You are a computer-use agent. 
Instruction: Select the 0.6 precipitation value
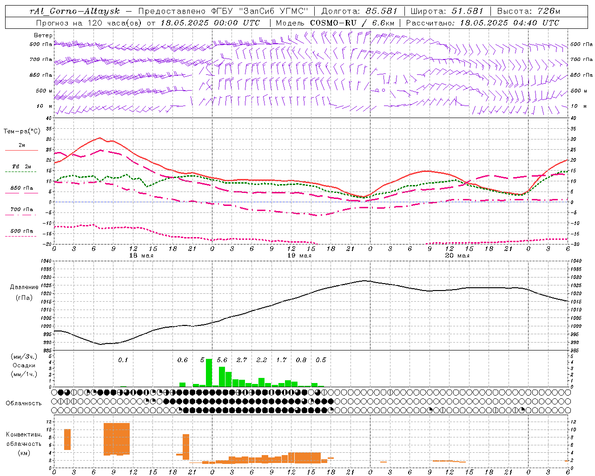tap(183, 360)
